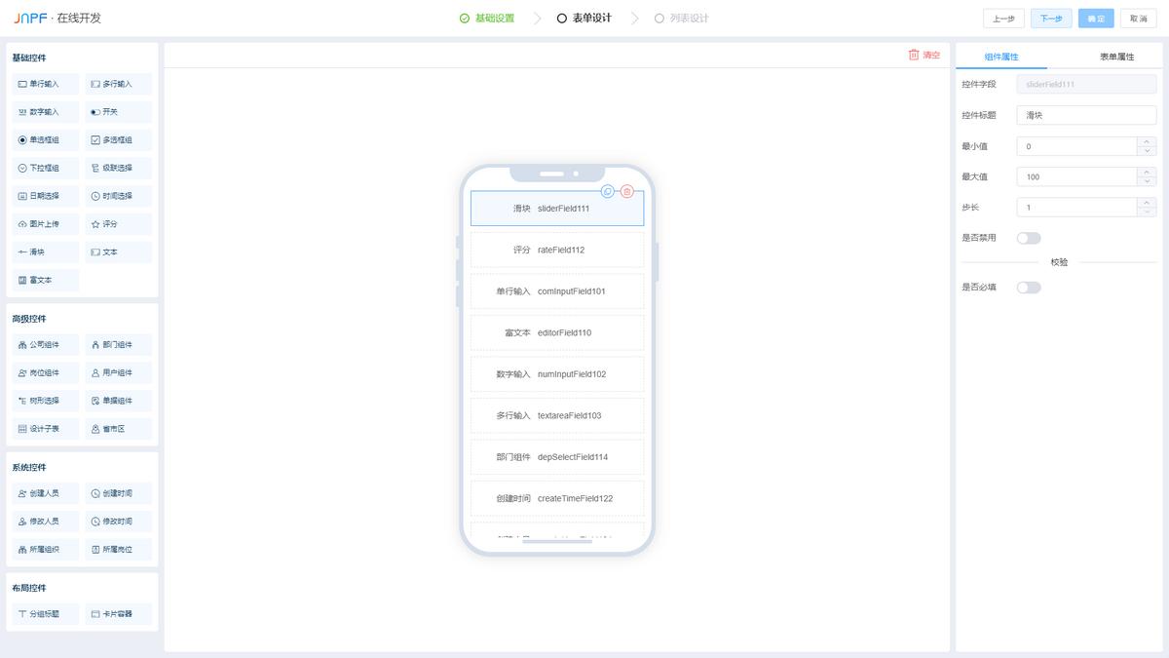Go to the 基础设置 step
Image resolution: width=1169 pixels, height=658 pixels.
click(487, 19)
